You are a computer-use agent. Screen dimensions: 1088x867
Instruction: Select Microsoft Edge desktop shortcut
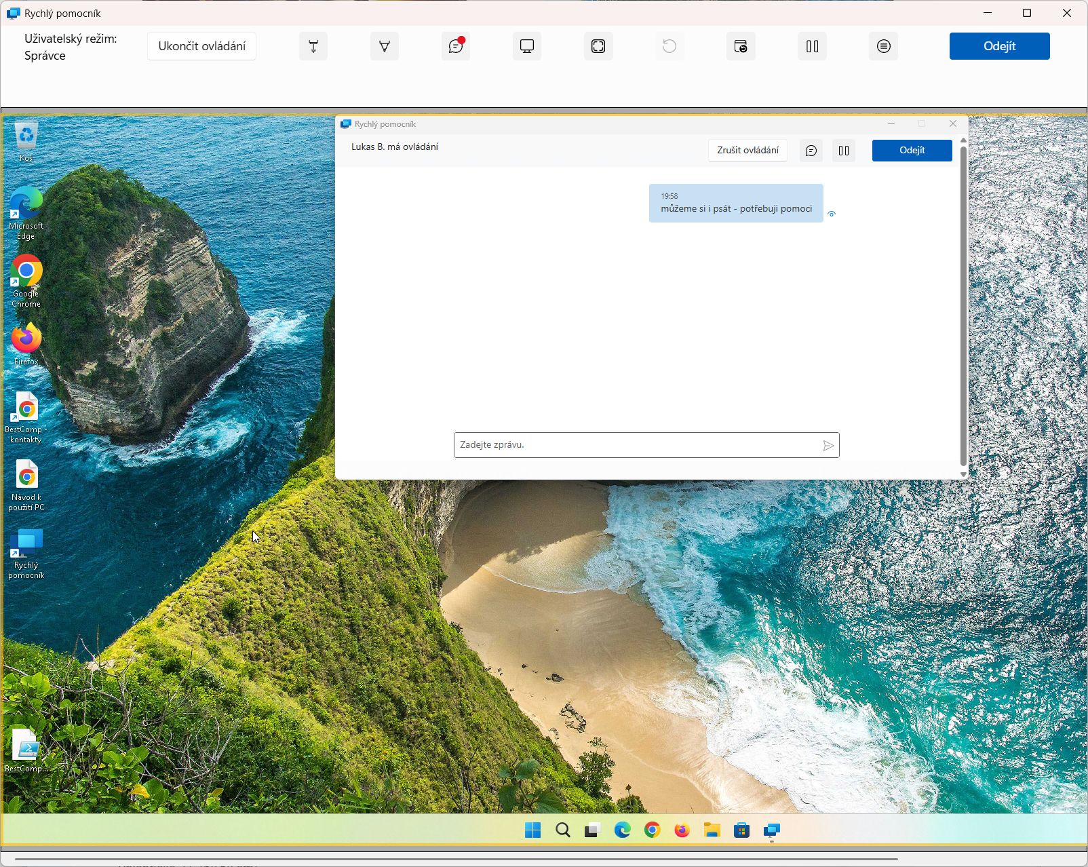tap(26, 212)
